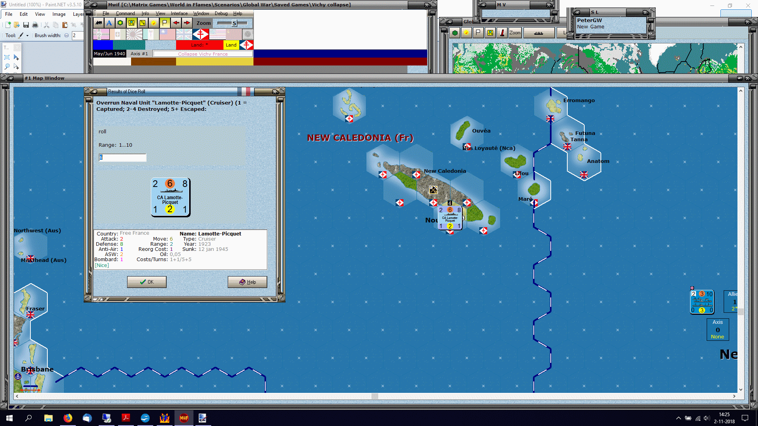Click the tank units toolbar icon
The height and width of the screenshot is (426, 758).
point(99,23)
